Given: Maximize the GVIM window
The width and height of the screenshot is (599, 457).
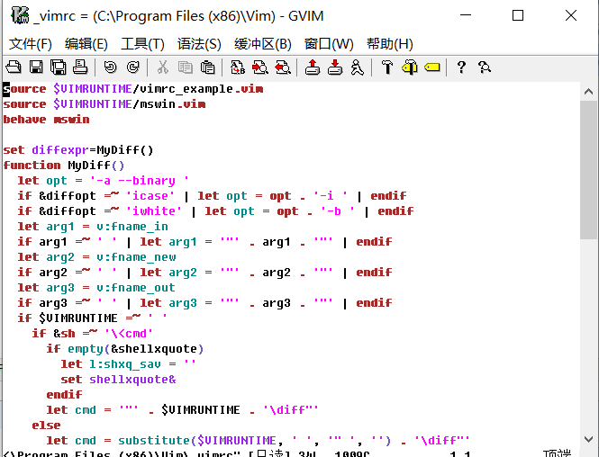Looking at the screenshot, I should point(518,15).
